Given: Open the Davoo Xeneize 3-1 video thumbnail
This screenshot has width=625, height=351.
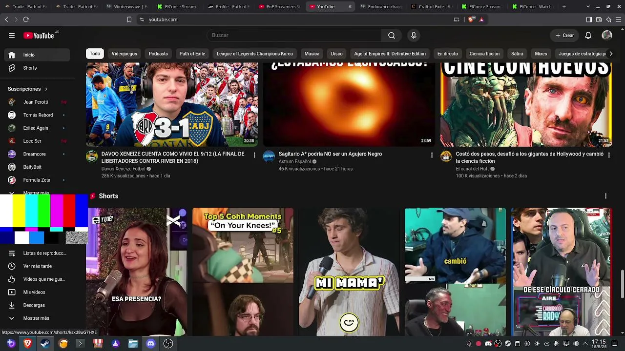Looking at the screenshot, I should click(172, 104).
